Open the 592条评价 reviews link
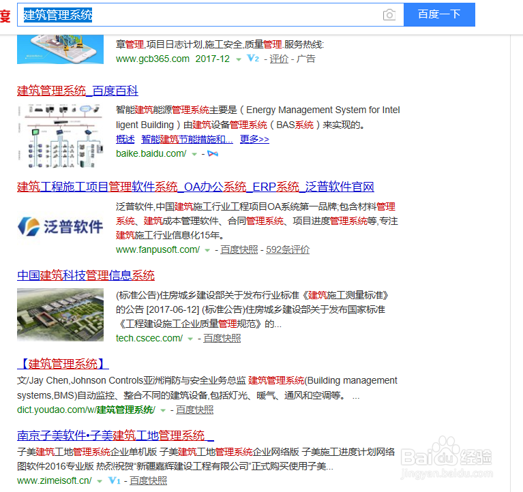Screen dimensions: 523x492 (x=288, y=249)
